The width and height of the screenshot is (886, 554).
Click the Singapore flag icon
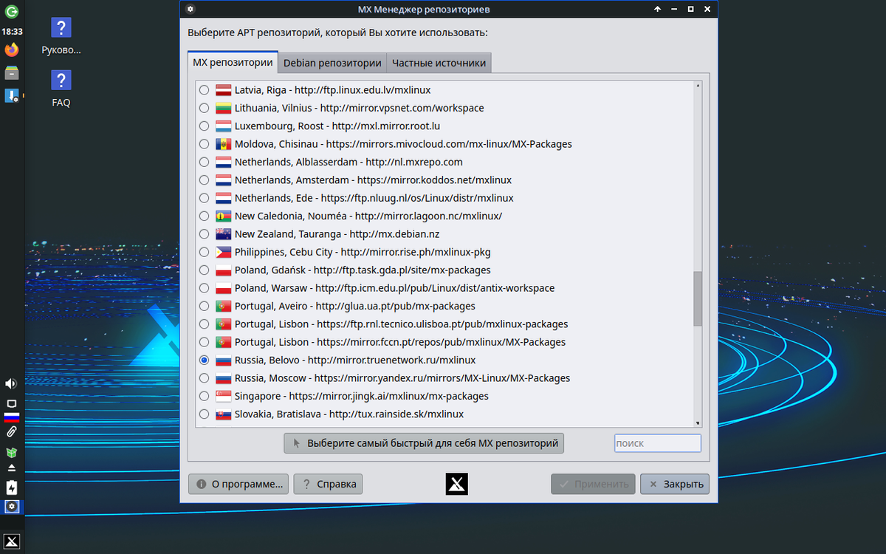(224, 396)
